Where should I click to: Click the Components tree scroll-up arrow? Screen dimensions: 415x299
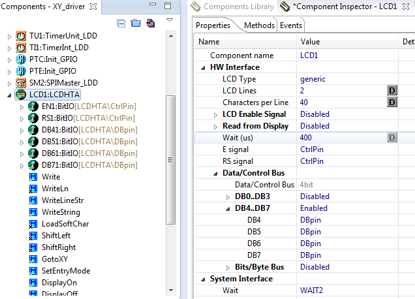tap(171, 36)
